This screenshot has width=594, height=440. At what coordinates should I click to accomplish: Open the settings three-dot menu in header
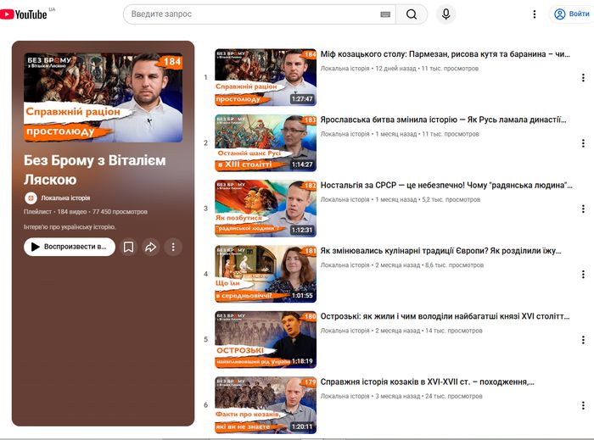[535, 14]
